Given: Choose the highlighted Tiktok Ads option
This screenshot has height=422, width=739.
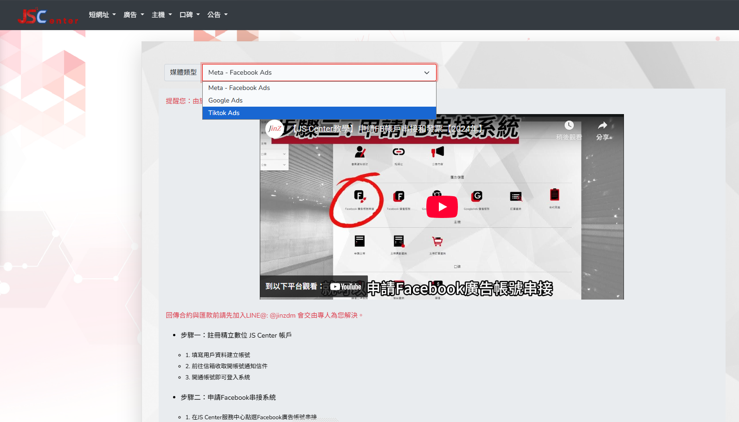Looking at the screenshot, I should (224, 113).
